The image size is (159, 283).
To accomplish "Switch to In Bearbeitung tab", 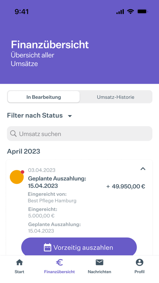I will [x=43, y=97].
